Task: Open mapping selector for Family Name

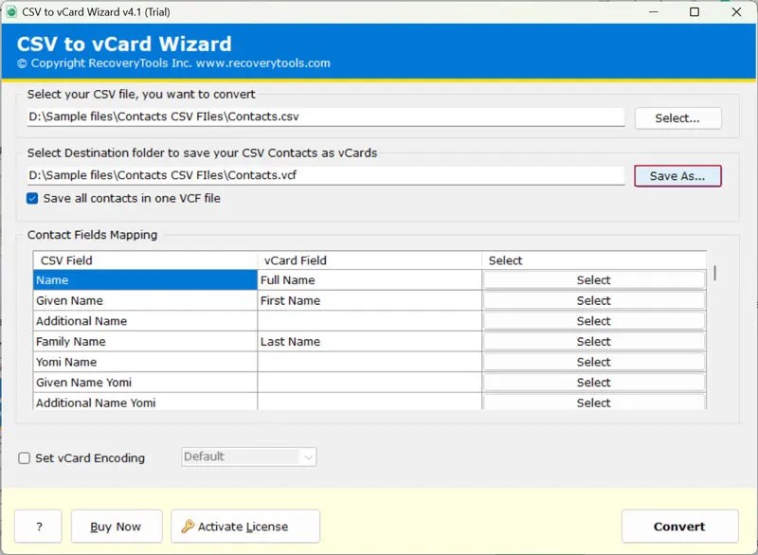Action: point(593,341)
